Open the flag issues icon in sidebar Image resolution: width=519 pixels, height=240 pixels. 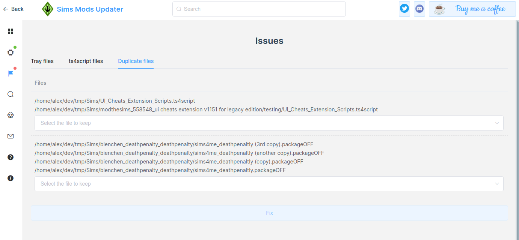coord(11,73)
